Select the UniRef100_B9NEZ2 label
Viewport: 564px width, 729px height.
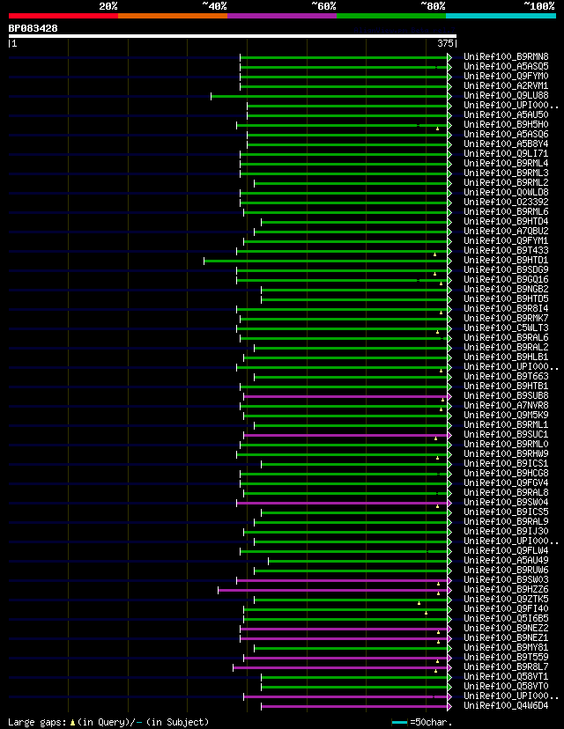click(x=506, y=628)
